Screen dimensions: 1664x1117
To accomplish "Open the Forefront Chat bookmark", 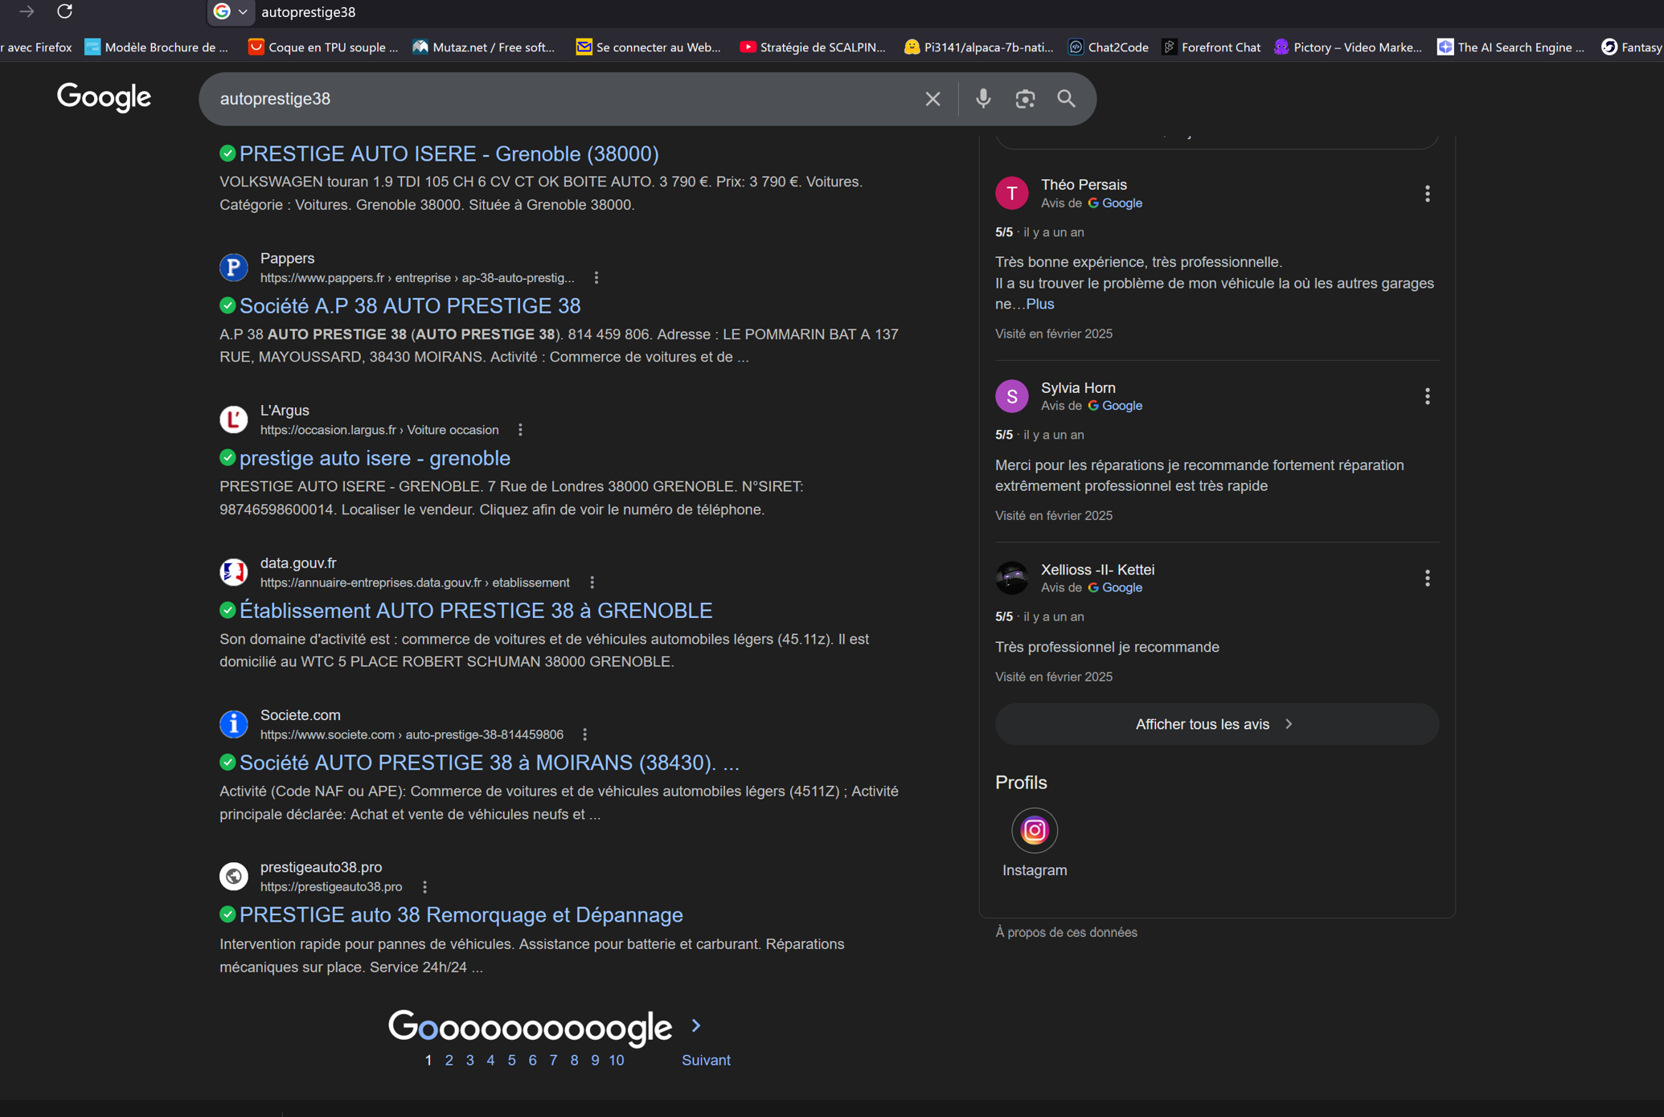I will pos(1211,47).
